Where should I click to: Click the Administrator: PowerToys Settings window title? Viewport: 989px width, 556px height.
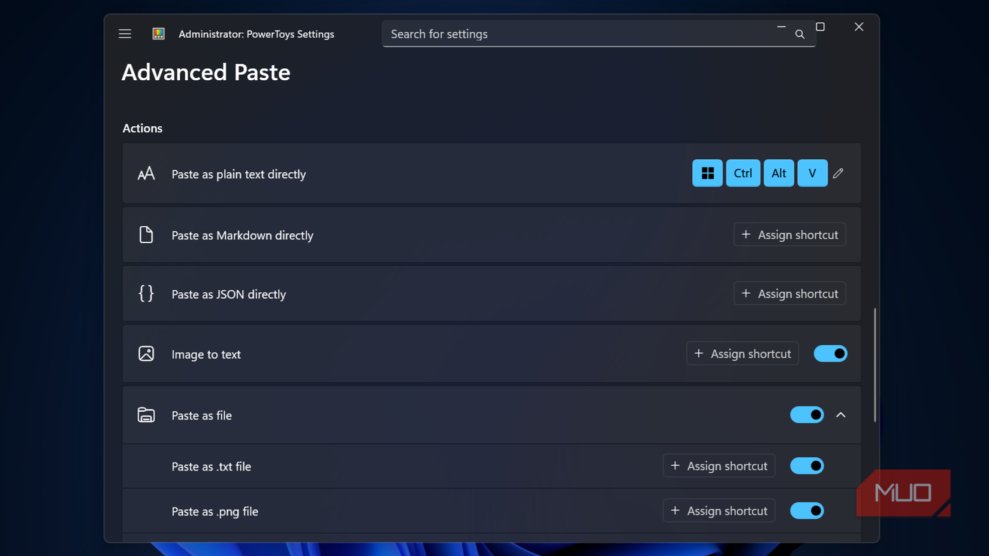pyautogui.click(x=256, y=34)
